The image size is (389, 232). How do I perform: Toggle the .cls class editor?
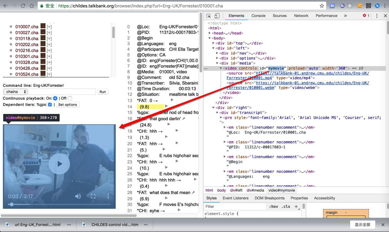[286, 206]
